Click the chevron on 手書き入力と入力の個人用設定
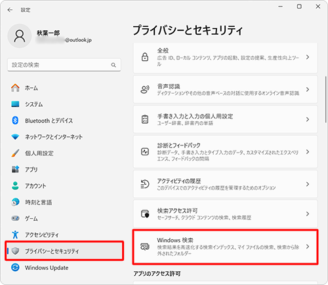 tap(308, 119)
